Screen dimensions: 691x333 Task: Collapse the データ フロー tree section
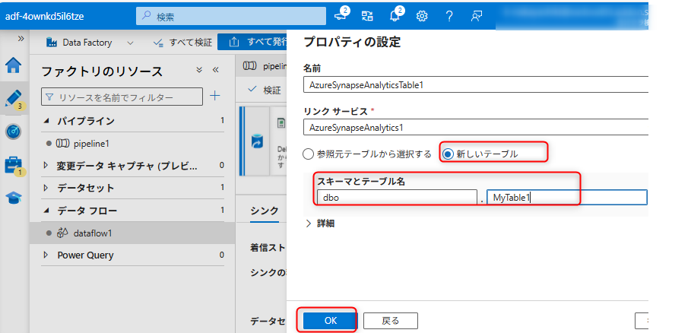tap(46, 211)
